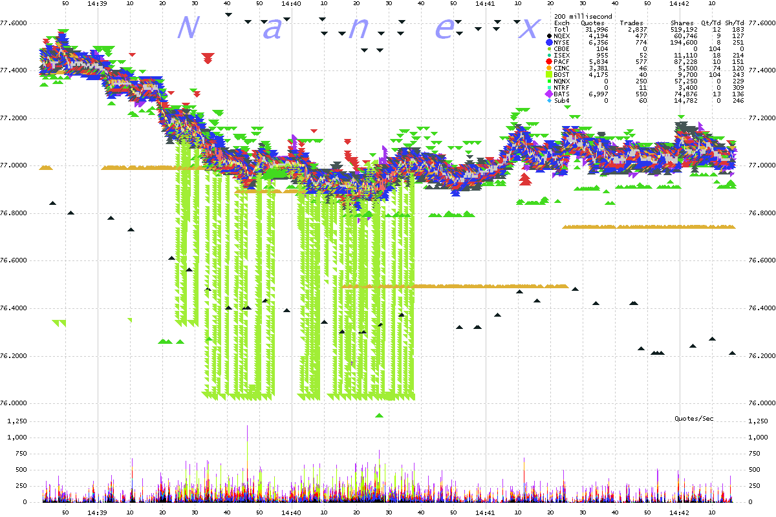This screenshot has width=776, height=517.
Task: Click the purple BATS legend diamond
Action: point(549,94)
